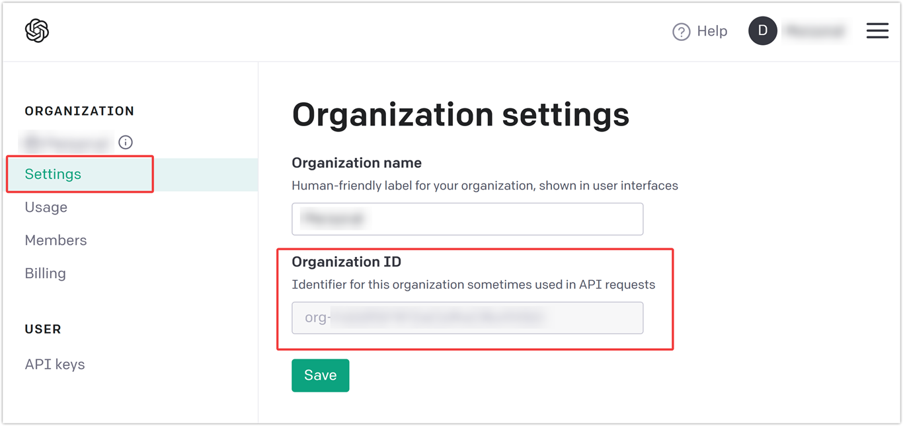This screenshot has width=903, height=426.
Task: Click the ORGANIZATION section heading
Action: (79, 111)
